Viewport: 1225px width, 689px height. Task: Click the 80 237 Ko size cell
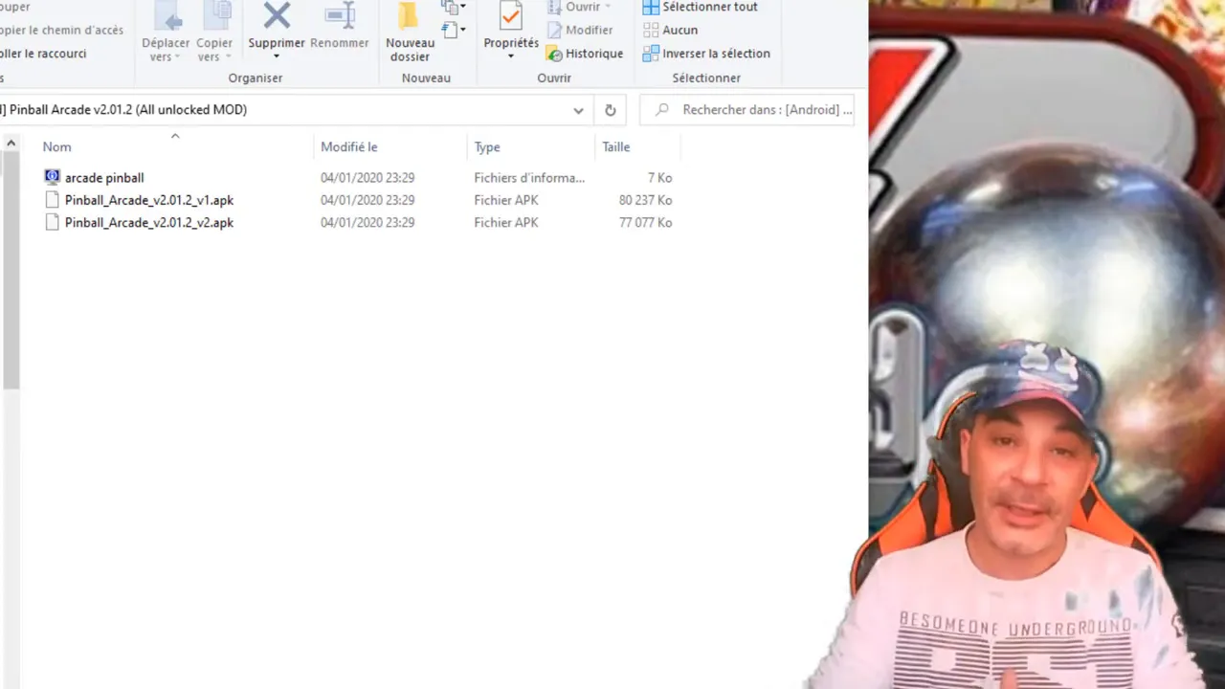(x=645, y=200)
